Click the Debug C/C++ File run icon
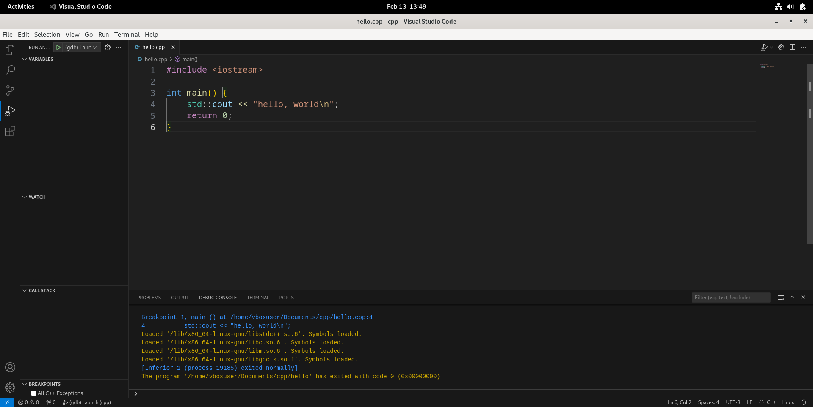The width and height of the screenshot is (813, 407). pyautogui.click(x=764, y=47)
